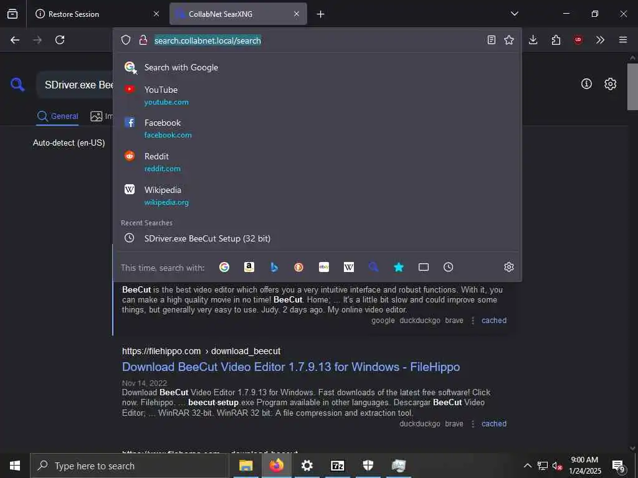Screen dimensions: 638x478
Task: Open Download BeeCut Video Editor FileHippo result
Action: pyautogui.click(x=291, y=367)
